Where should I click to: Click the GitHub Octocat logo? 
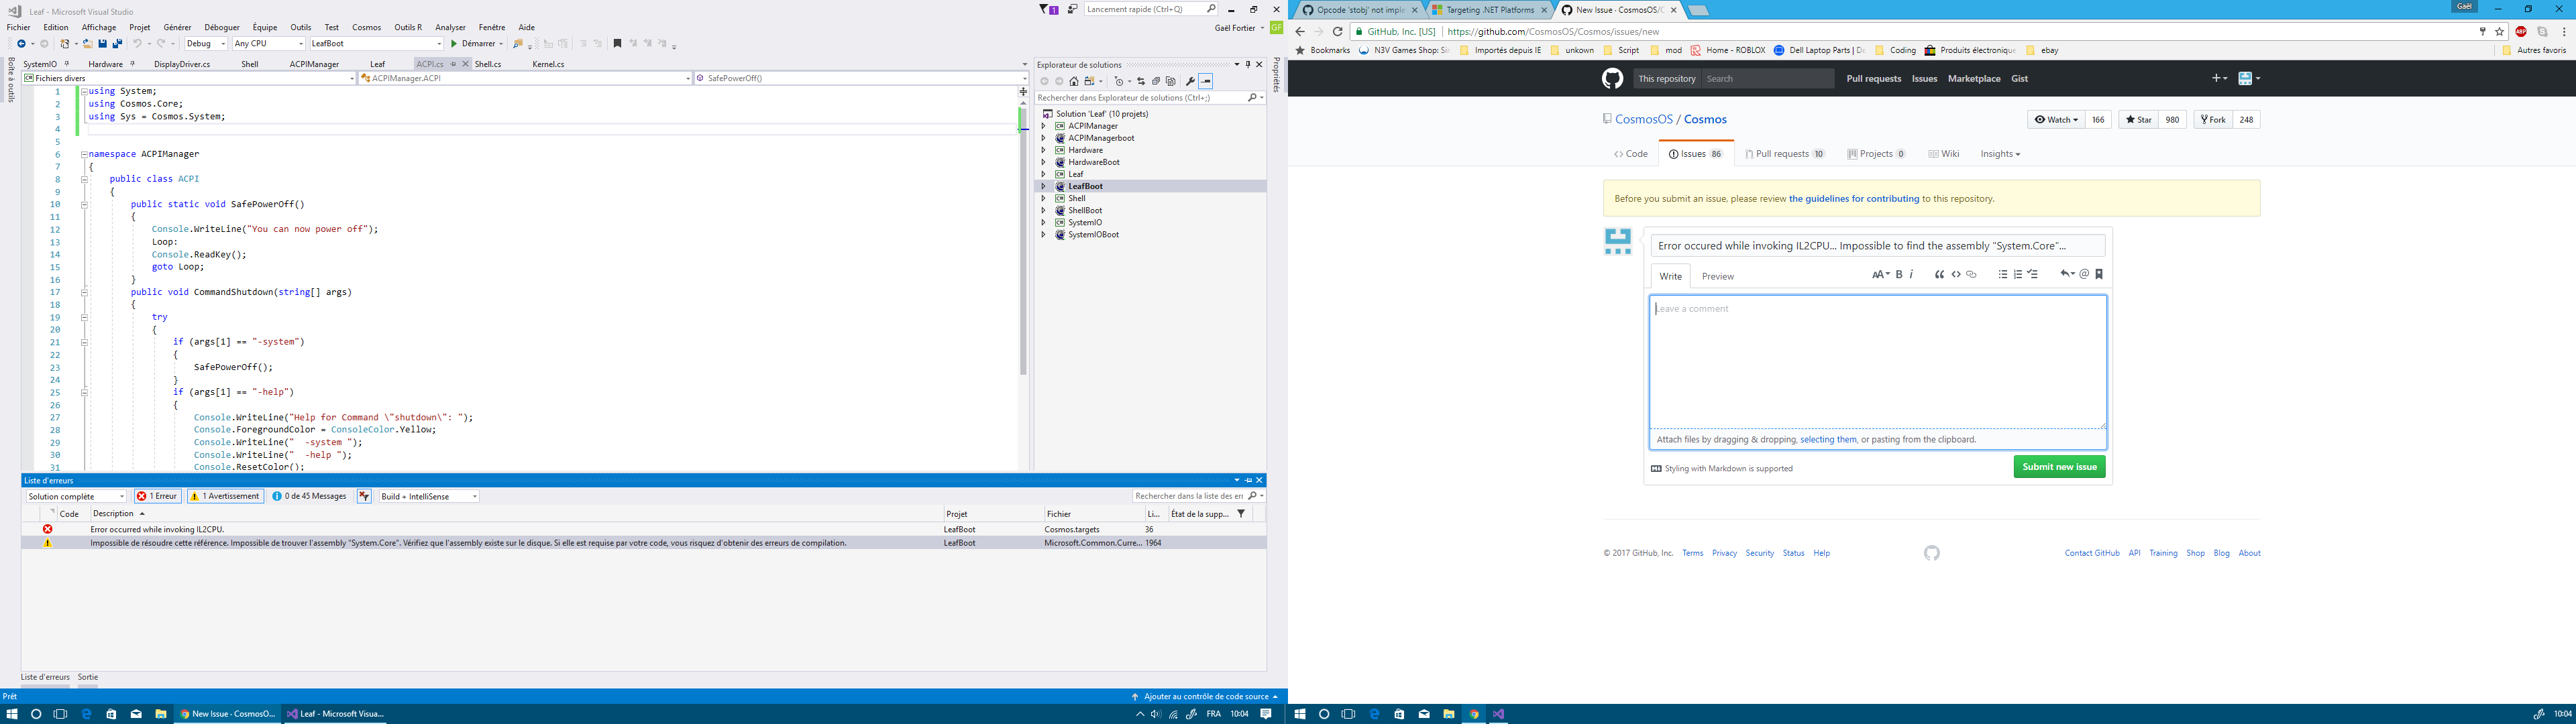point(1612,79)
